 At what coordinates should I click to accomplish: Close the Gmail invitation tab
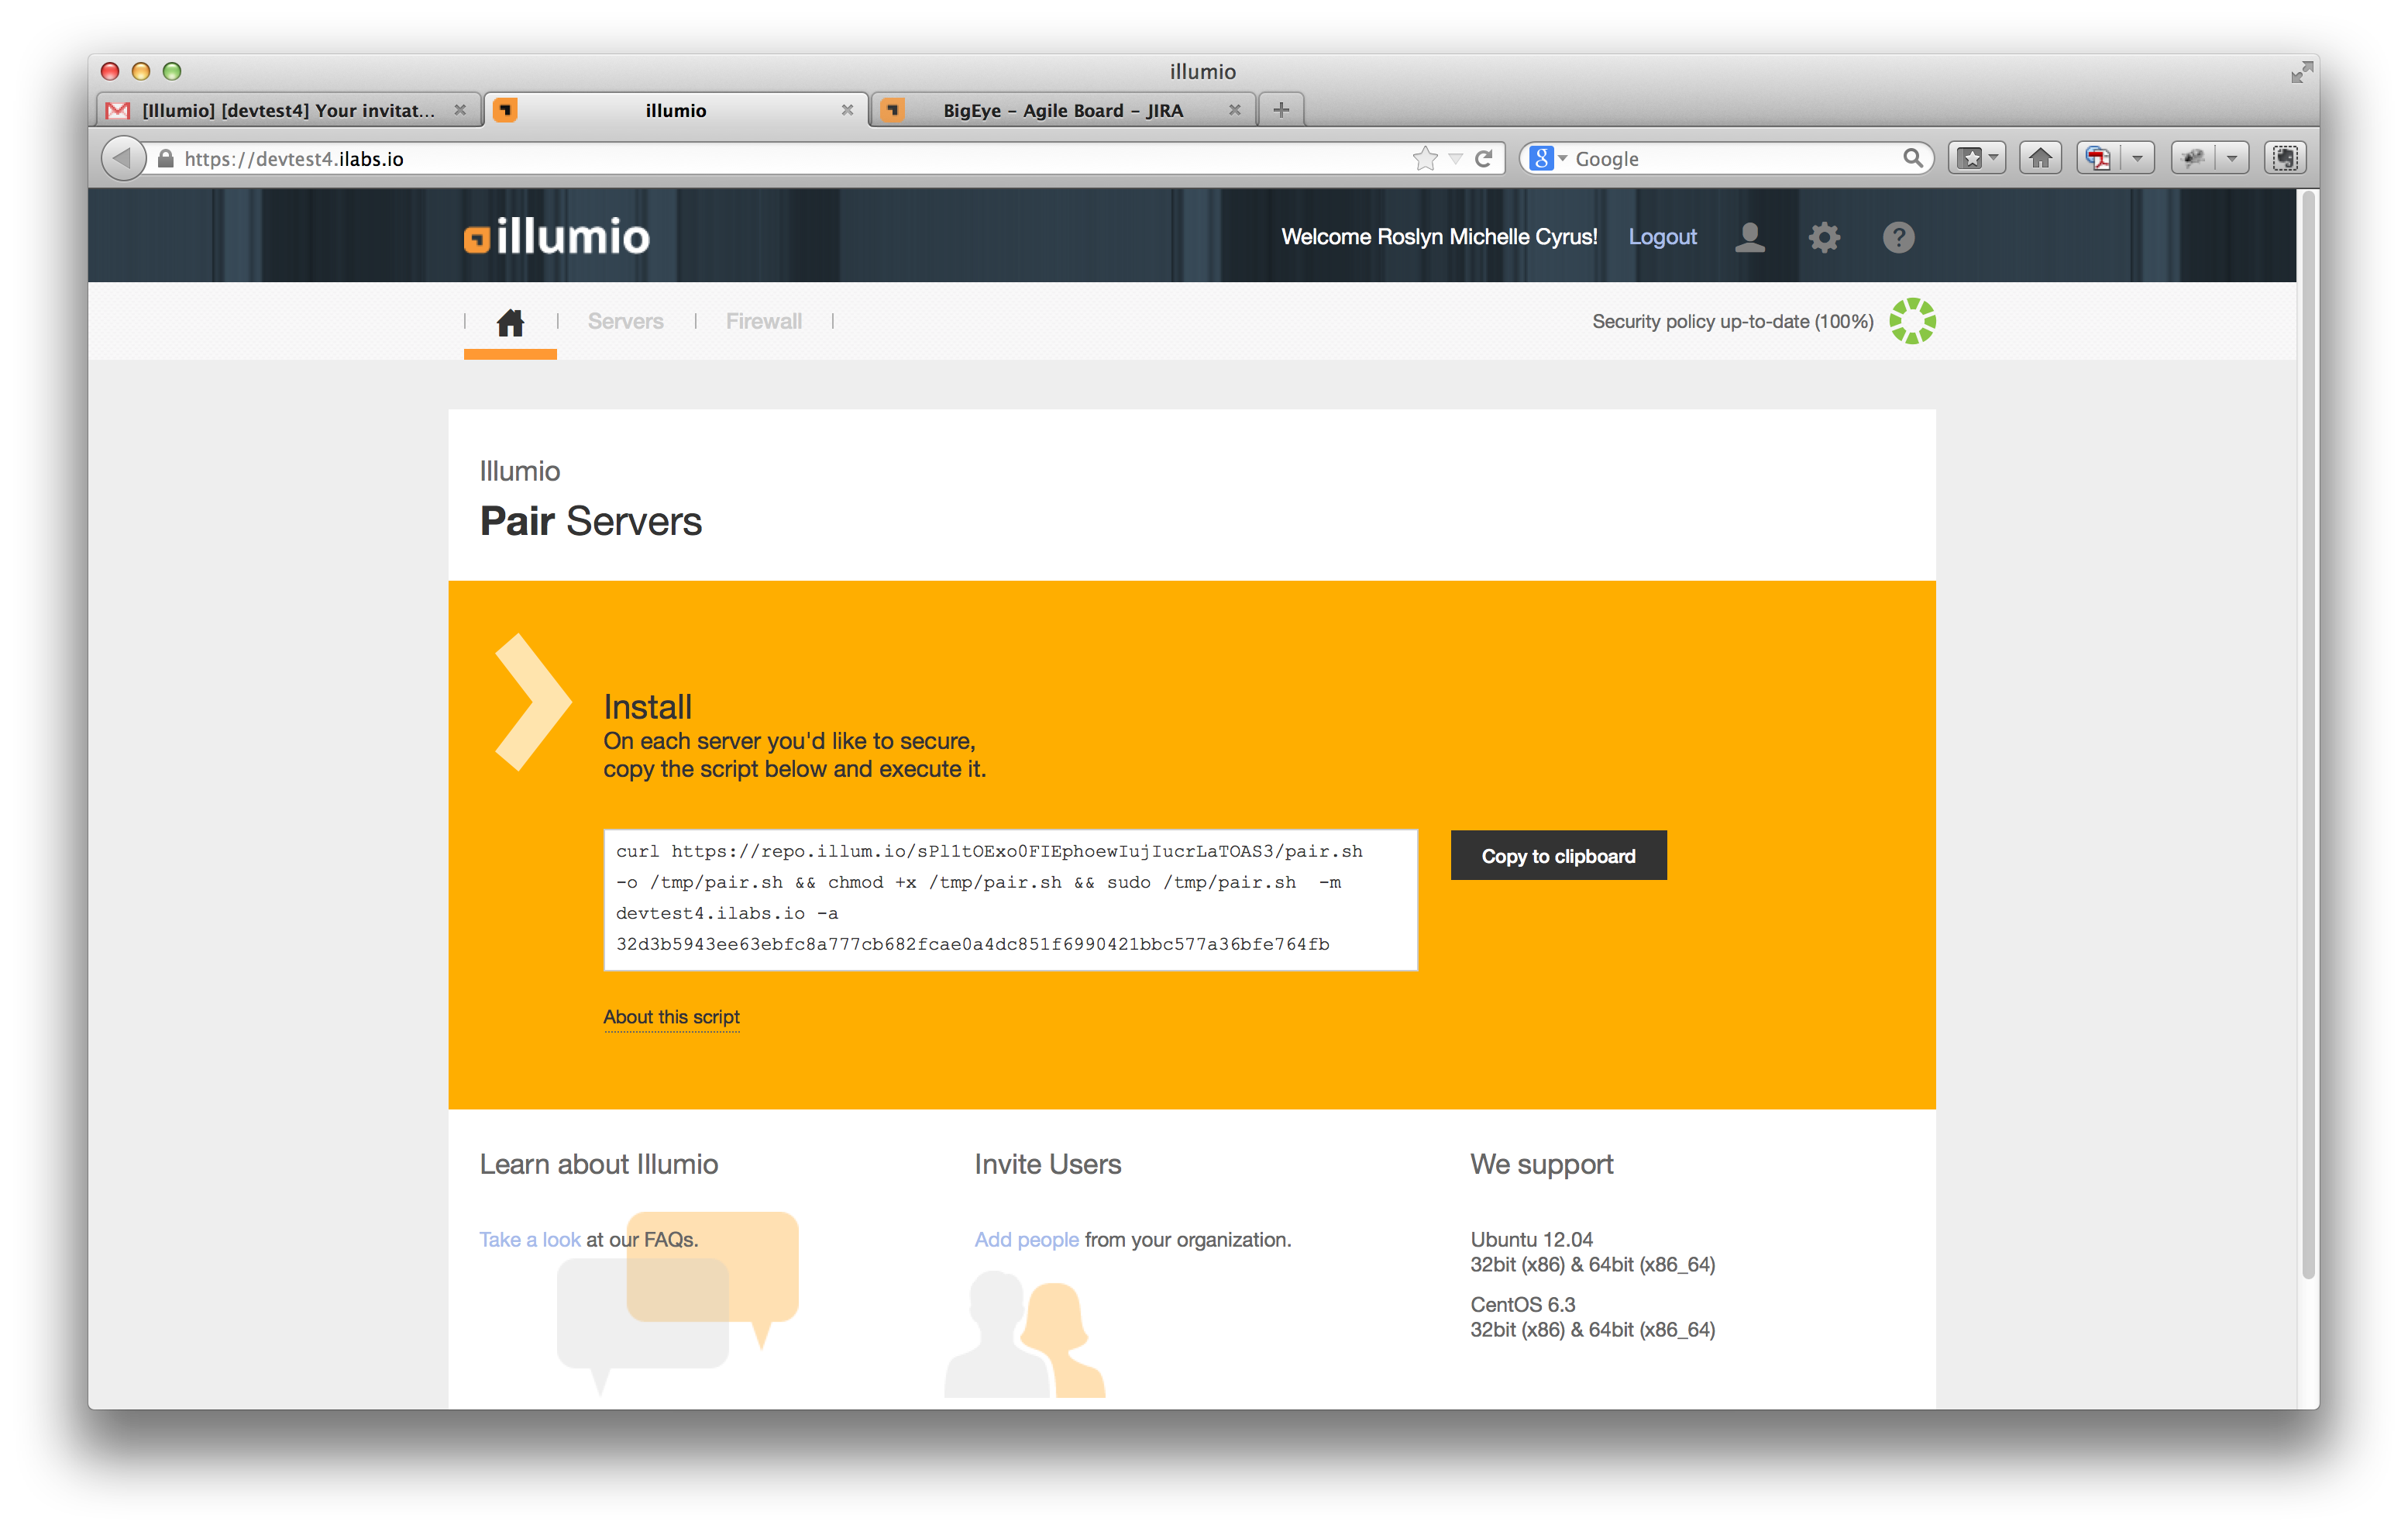click(460, 110)
